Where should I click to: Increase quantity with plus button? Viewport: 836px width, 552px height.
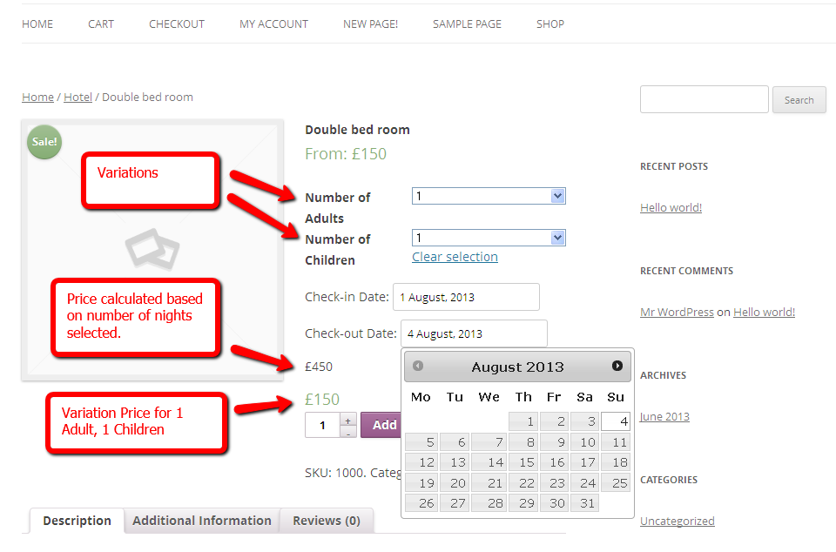coord(348,421)
